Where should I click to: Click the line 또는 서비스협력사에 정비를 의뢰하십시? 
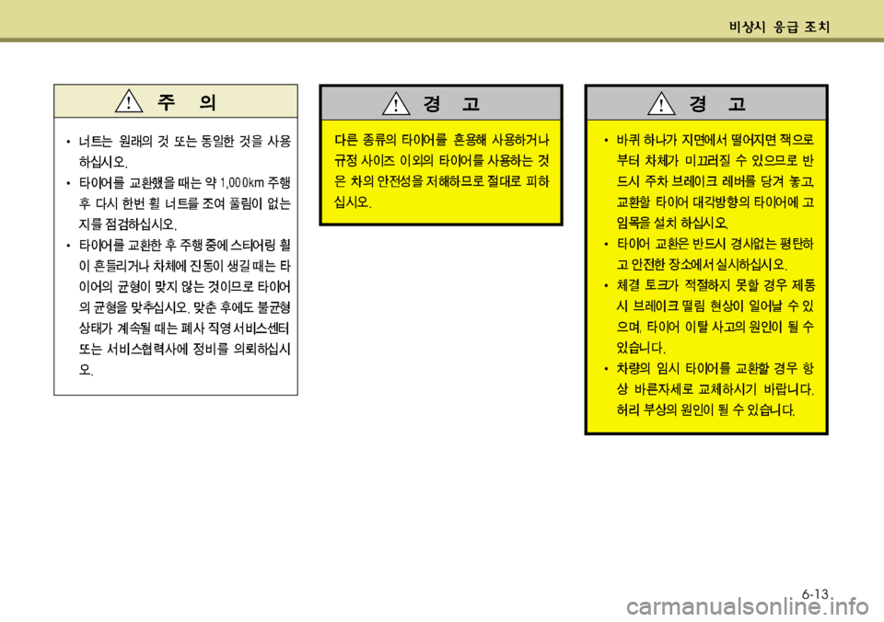185,350
